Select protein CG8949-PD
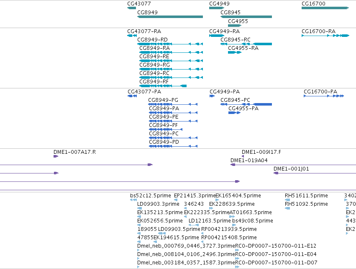 (164, 142)
